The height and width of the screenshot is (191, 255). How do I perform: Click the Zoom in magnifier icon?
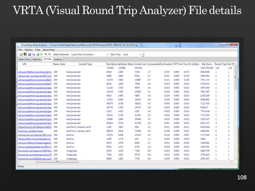(46, 54)
